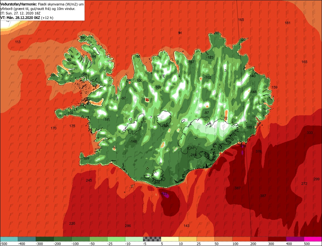
Task: Click the legend label 500
Action: [x=307, y=244]
